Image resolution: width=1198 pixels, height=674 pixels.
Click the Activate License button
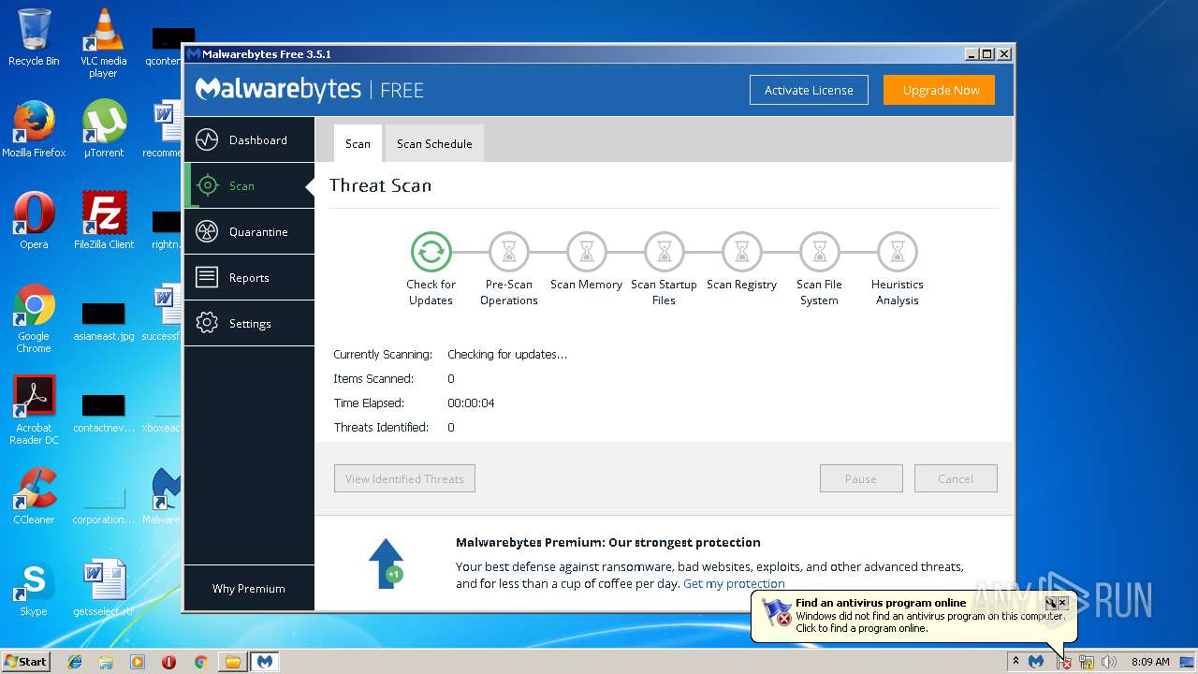(x=809, y=90)
